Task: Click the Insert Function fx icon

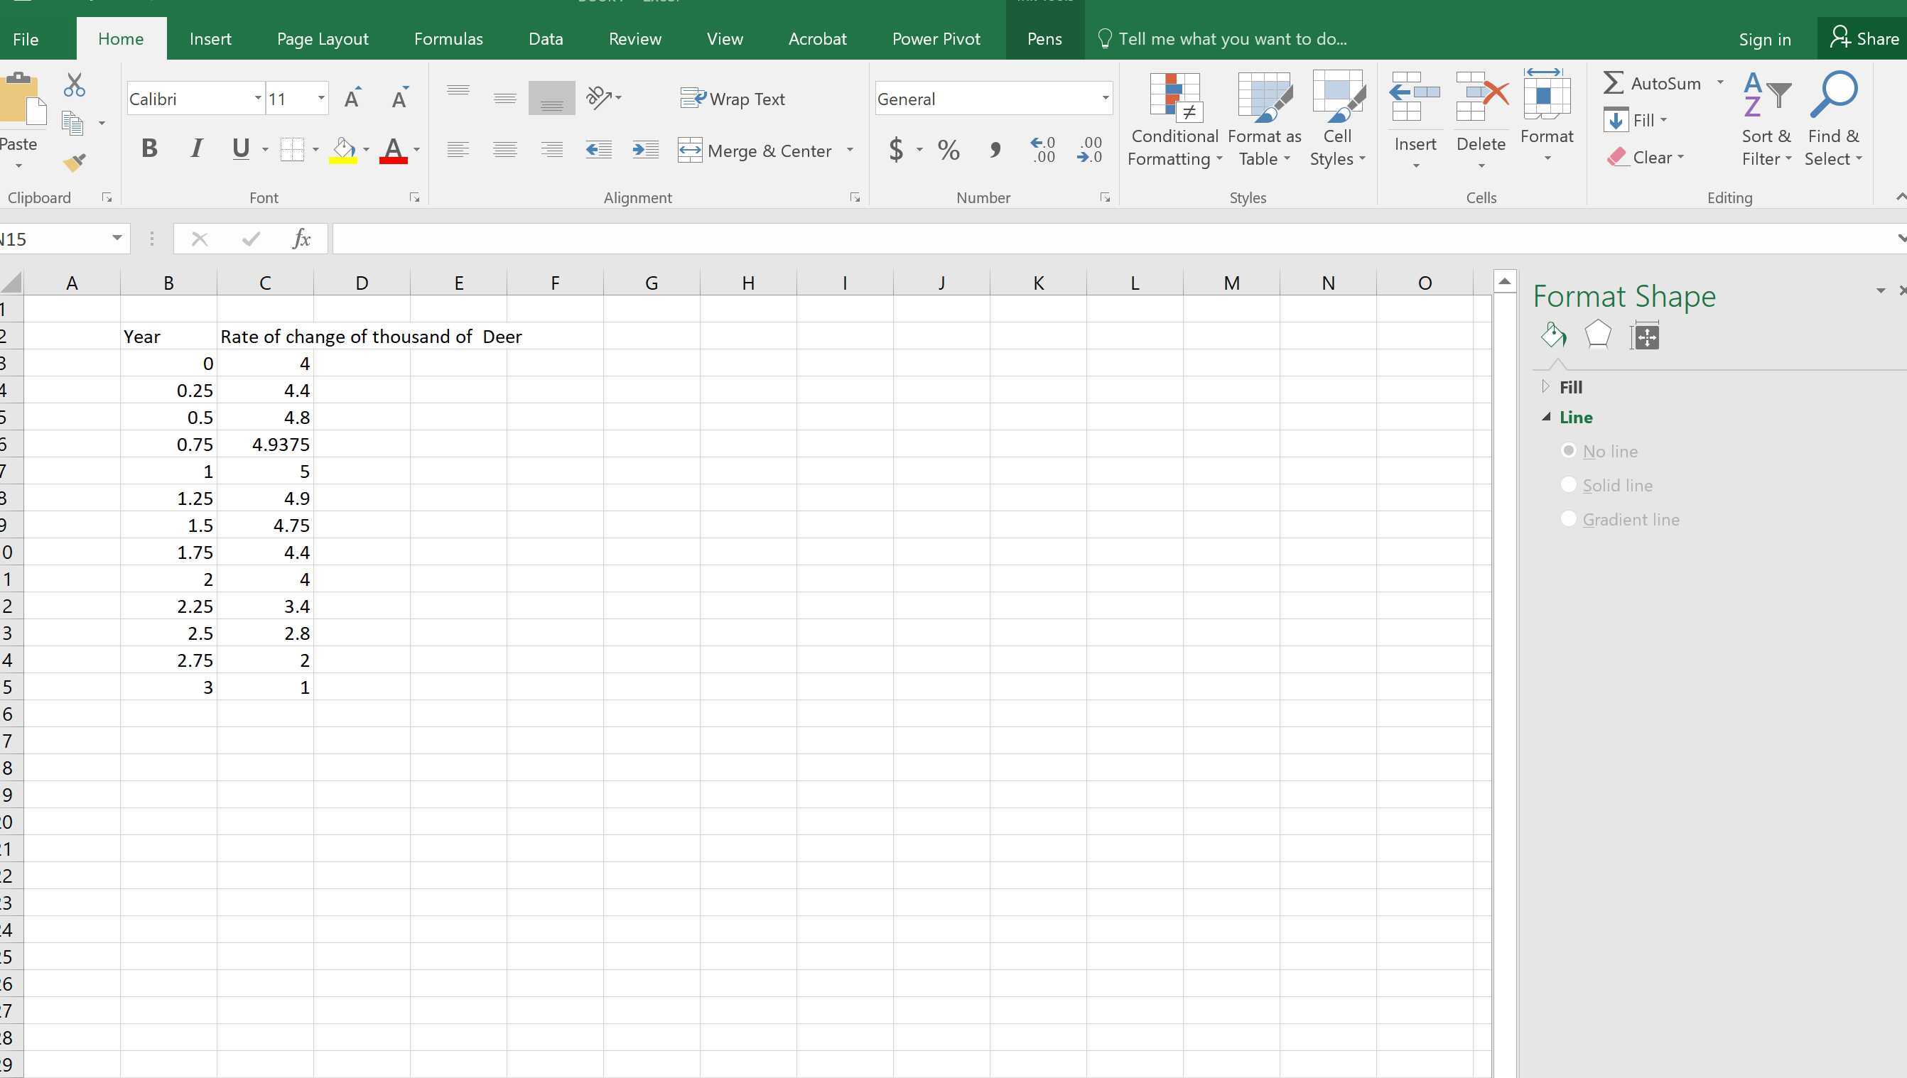Action: [x=301, y=239]
